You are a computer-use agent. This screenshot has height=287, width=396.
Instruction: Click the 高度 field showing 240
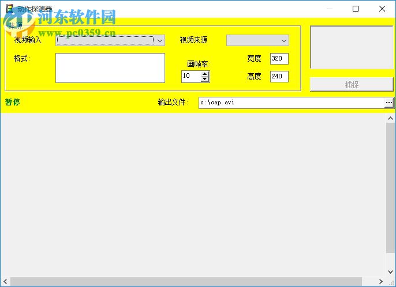click(x=279, y=77)
